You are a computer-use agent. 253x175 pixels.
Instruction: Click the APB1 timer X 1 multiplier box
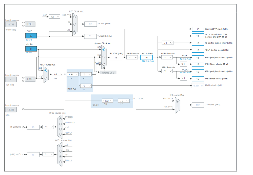click(183, 64)
